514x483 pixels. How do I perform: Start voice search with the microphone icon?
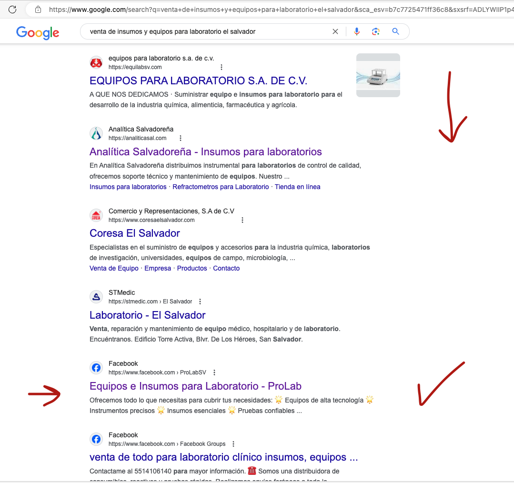[x=357, y=31]
